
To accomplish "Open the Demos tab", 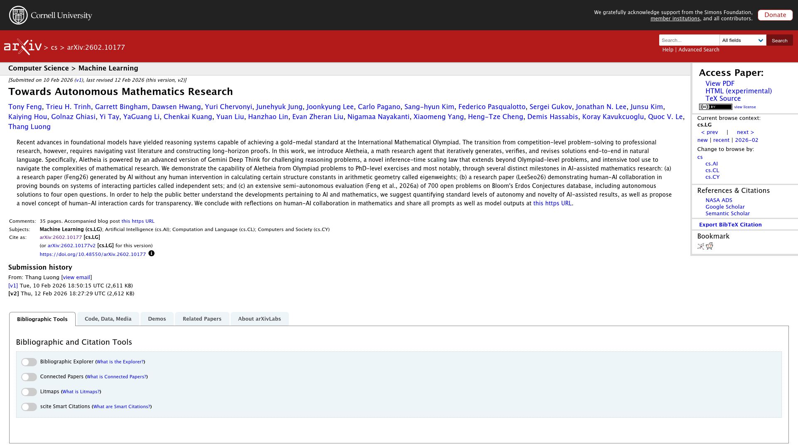I will pos(157,319).
